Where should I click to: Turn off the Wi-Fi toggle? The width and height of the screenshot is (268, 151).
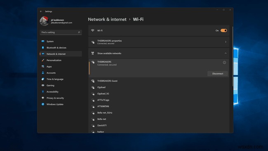[223, 31]
